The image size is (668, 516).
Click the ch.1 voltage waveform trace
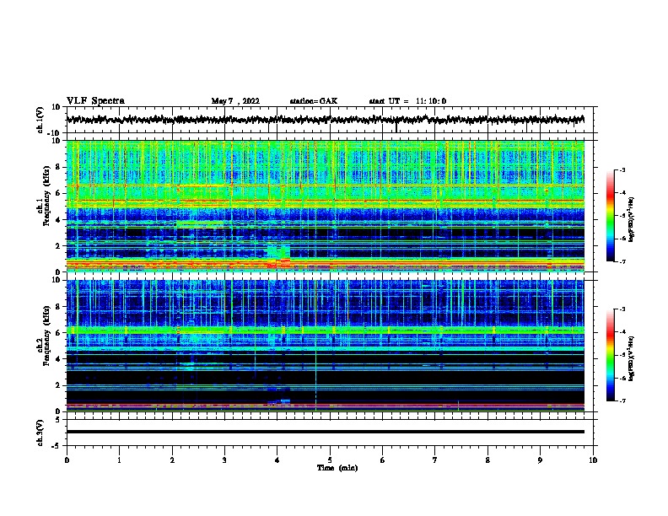coord(325,120)
